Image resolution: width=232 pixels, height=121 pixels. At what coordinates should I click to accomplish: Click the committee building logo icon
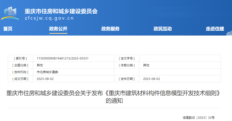coord(10,13)
